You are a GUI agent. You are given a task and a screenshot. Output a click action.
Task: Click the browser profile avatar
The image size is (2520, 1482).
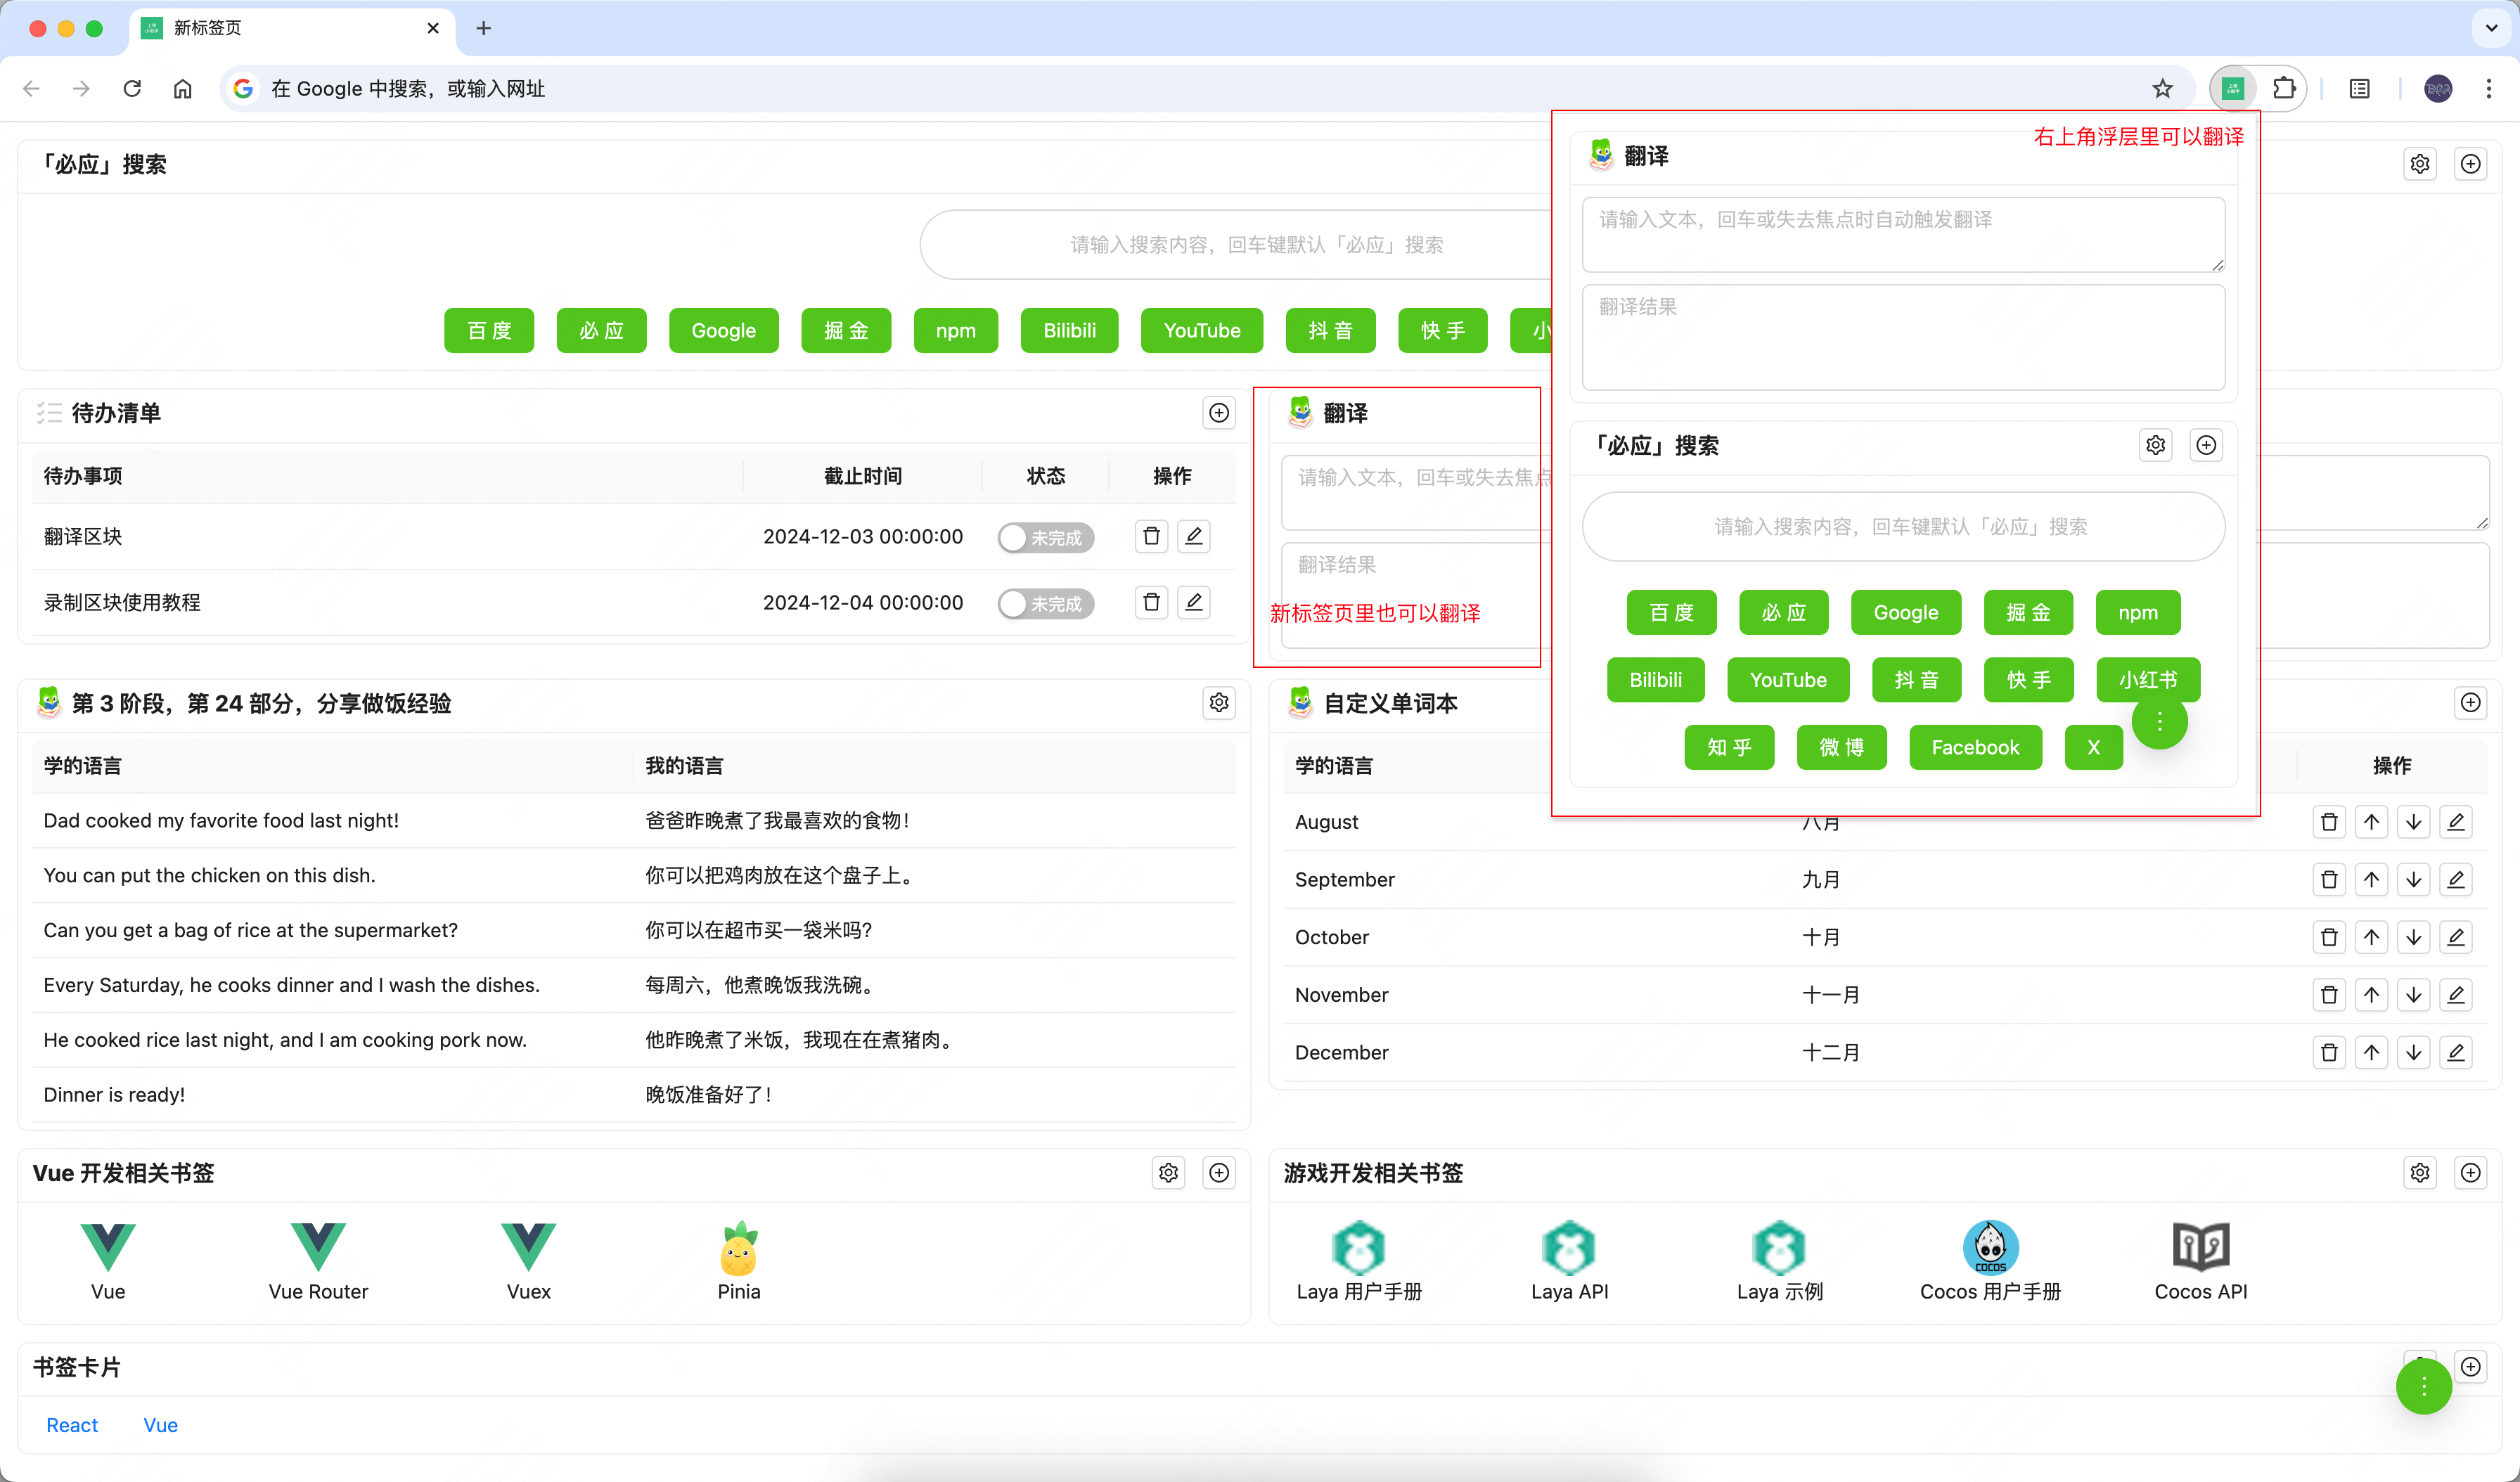2438,89
